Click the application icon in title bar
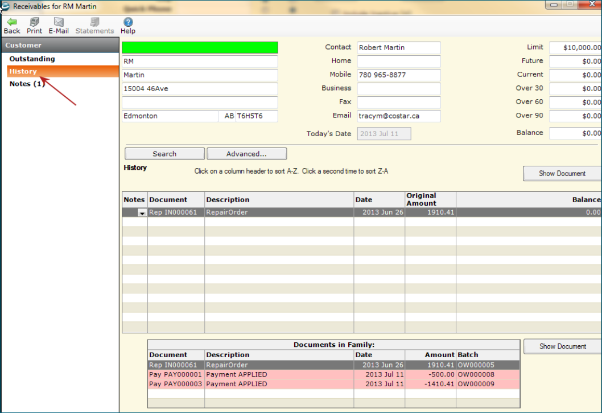Viewport: 602px width, 413px height. click(x=5, y=6)
